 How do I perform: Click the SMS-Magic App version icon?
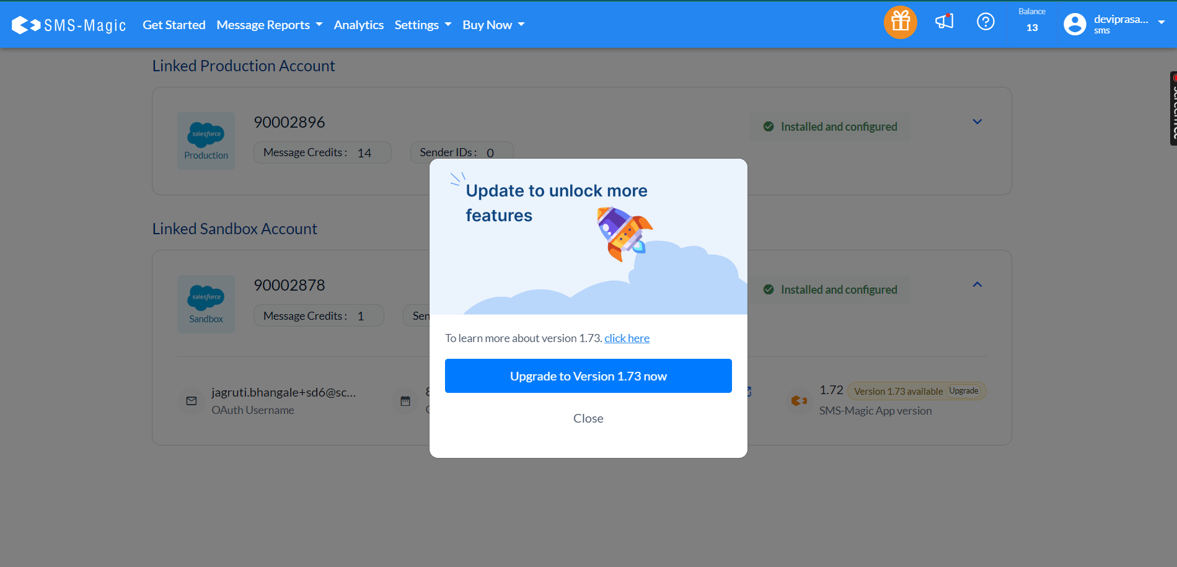pos(799,401)
